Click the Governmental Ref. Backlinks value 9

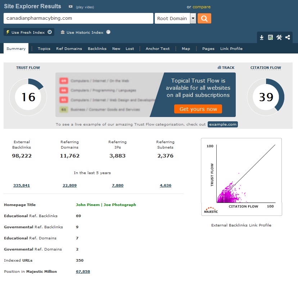(x=77, y=227)
